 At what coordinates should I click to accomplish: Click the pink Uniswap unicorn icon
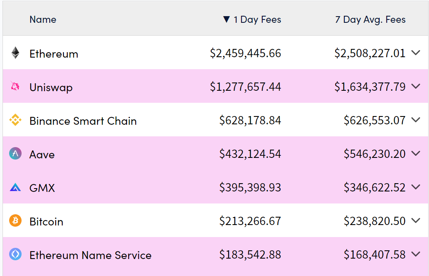pyautogui.click(x=15, y=86)
